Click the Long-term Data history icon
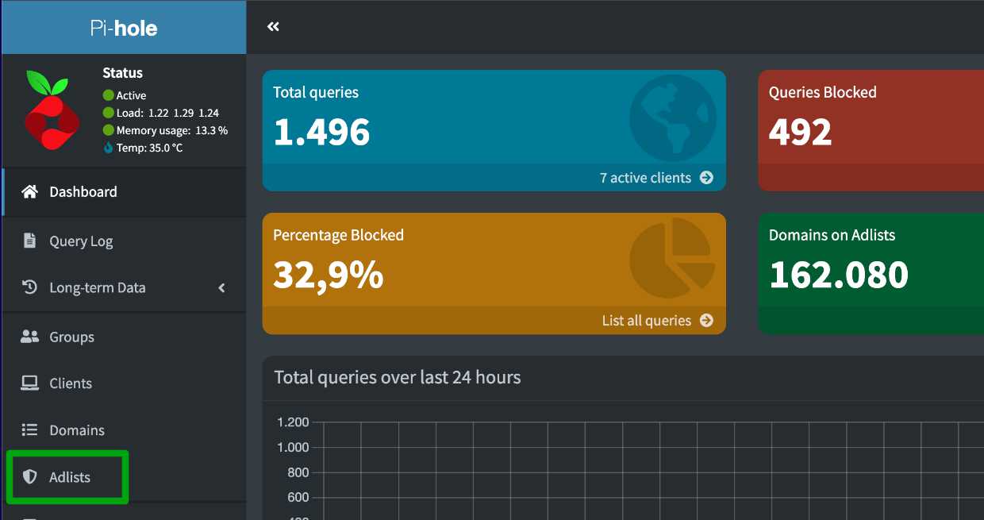This screenshot has height=520, width=984. coord(29,287)
